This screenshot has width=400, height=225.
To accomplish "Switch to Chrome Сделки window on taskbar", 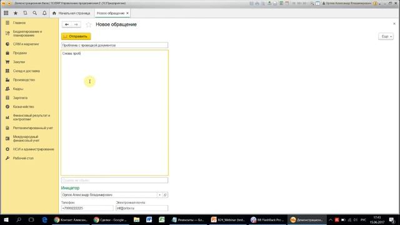I will 110,219.
